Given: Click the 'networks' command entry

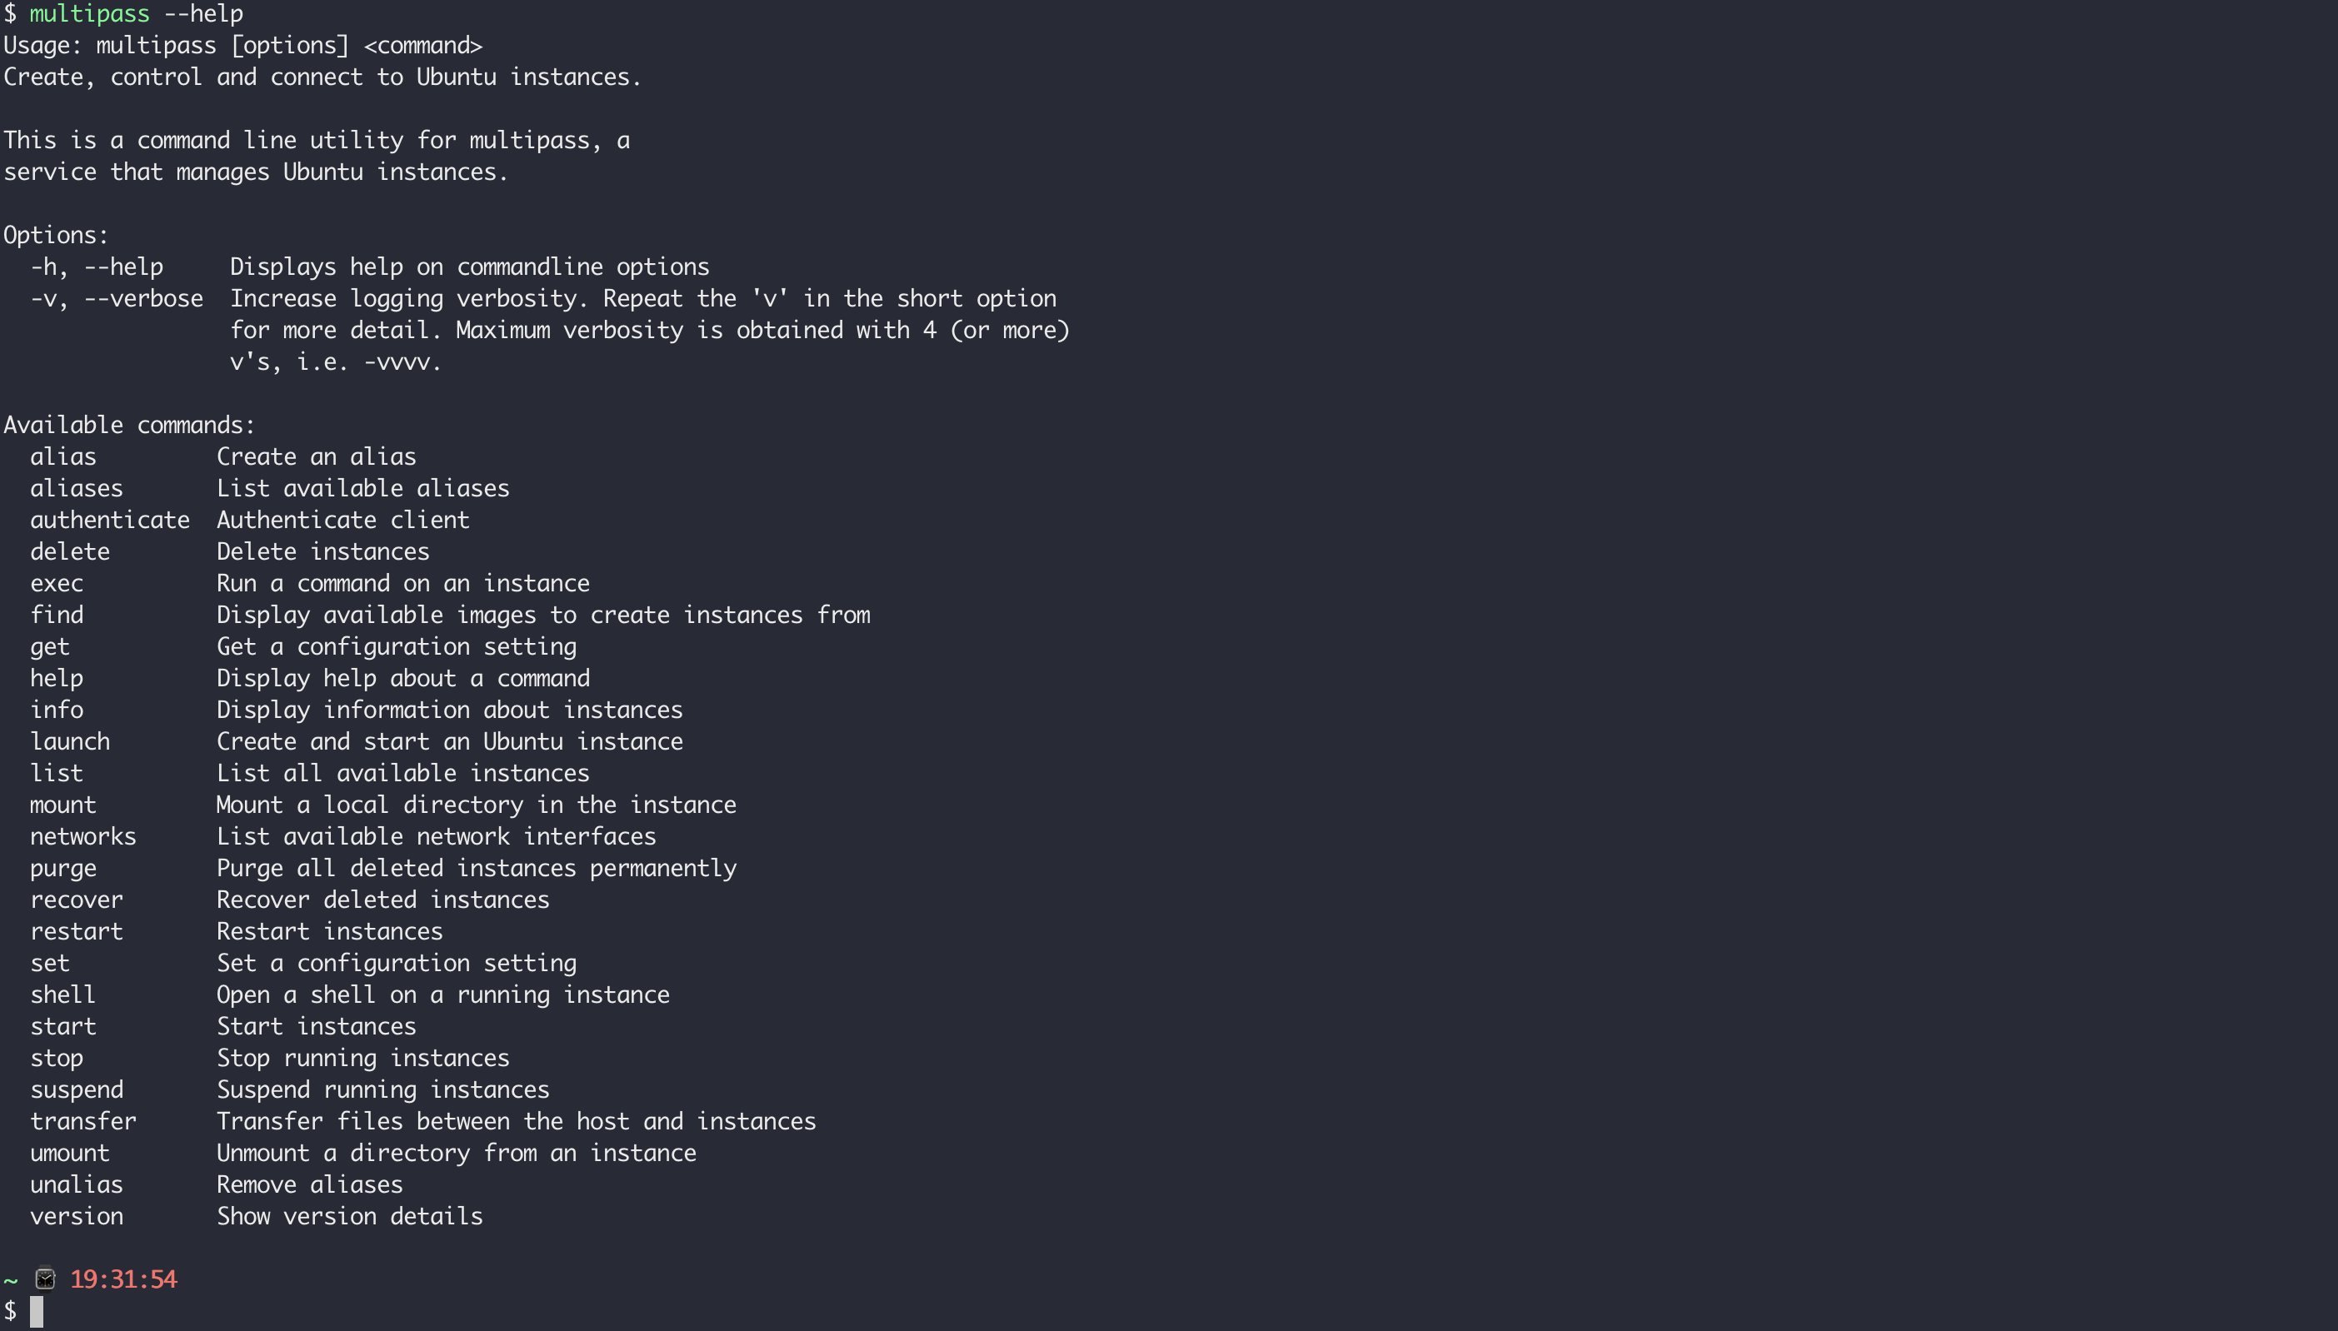Looking at the screenshot, I should [x=82, y=836].
